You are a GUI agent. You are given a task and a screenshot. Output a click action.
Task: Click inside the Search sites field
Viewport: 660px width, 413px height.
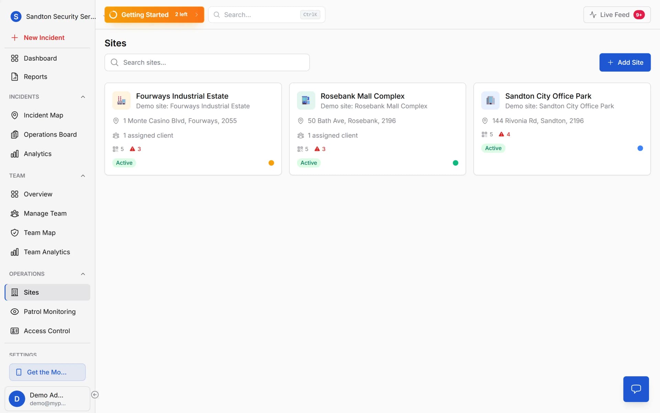click(x=207, y=62)
